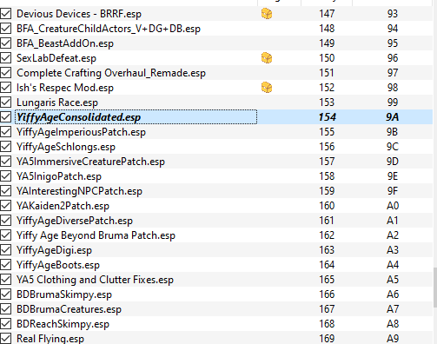Viewport: 437px width, 344px height.
Task: Click the plugin list vertical scrollbar thumb
Action: point(435,288)
